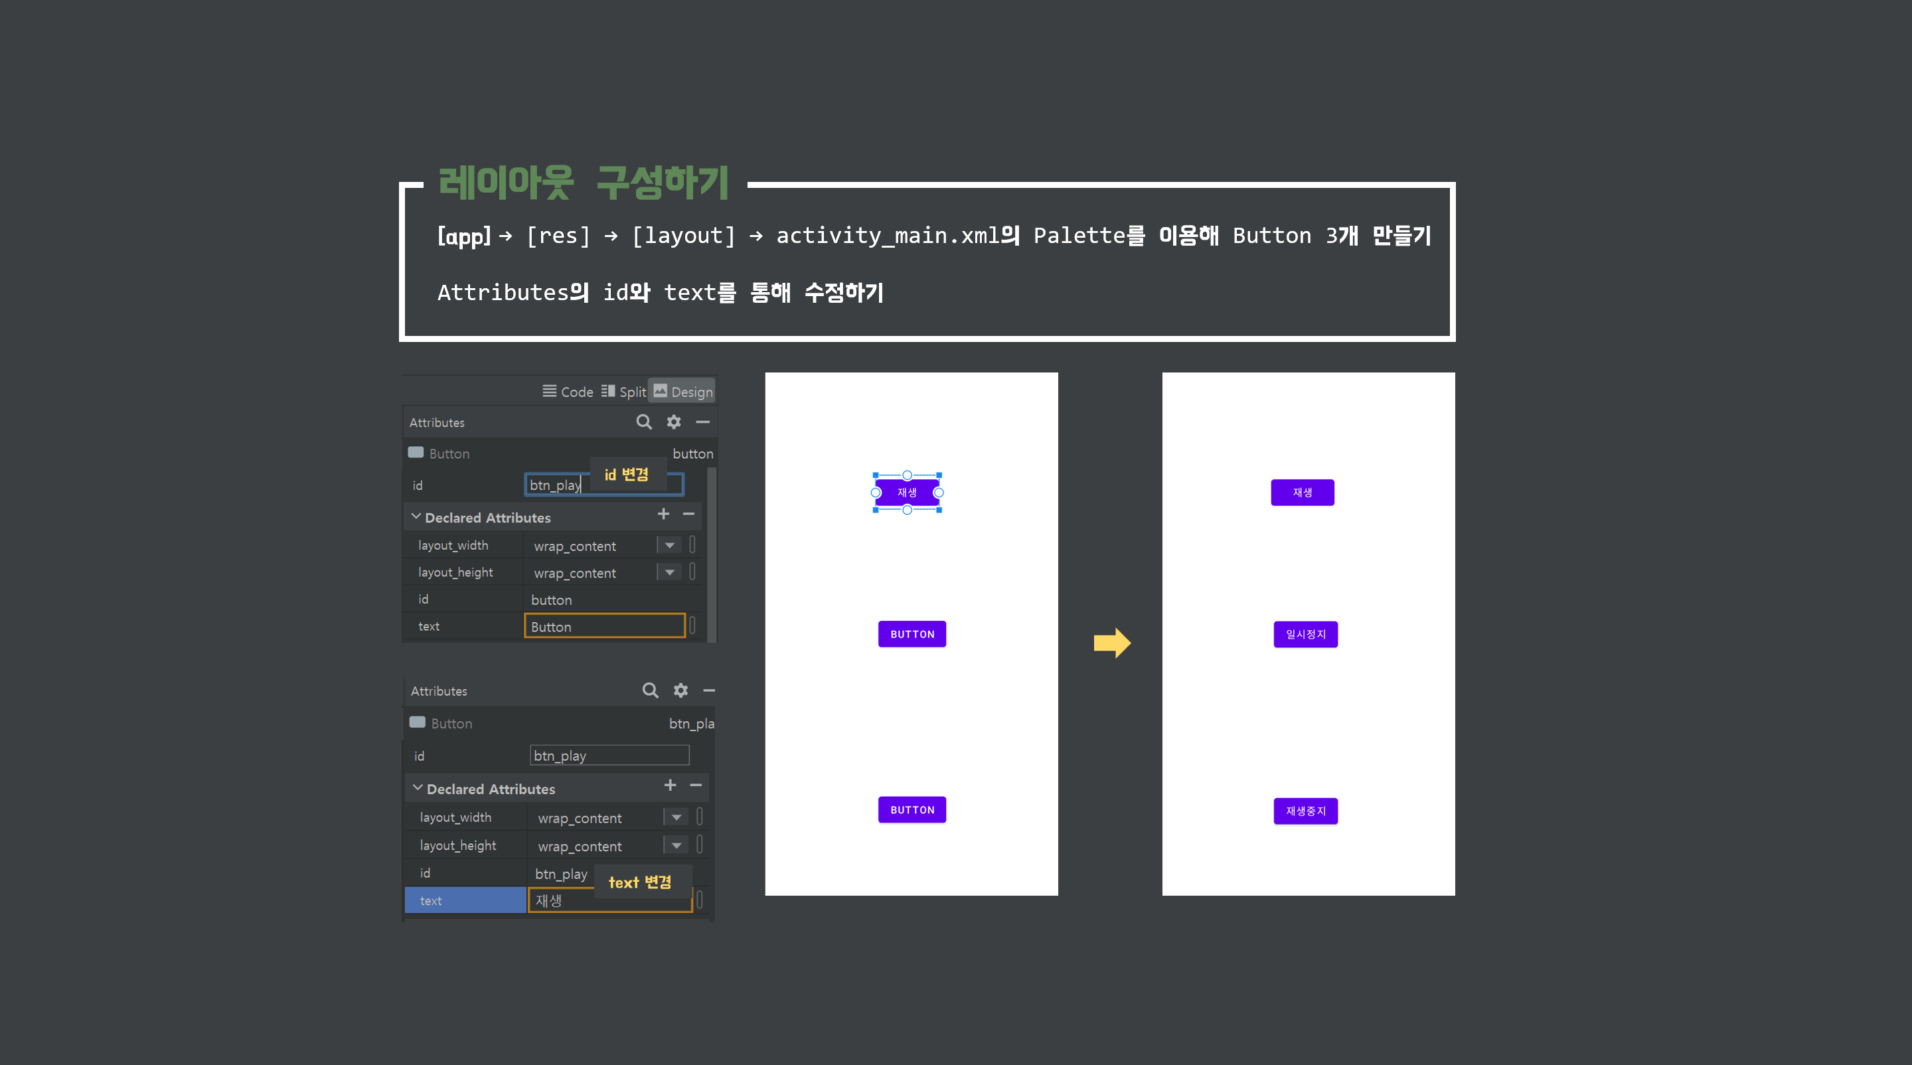Open upper layout_height wrap_content dropdown

[x=669, y=572]
